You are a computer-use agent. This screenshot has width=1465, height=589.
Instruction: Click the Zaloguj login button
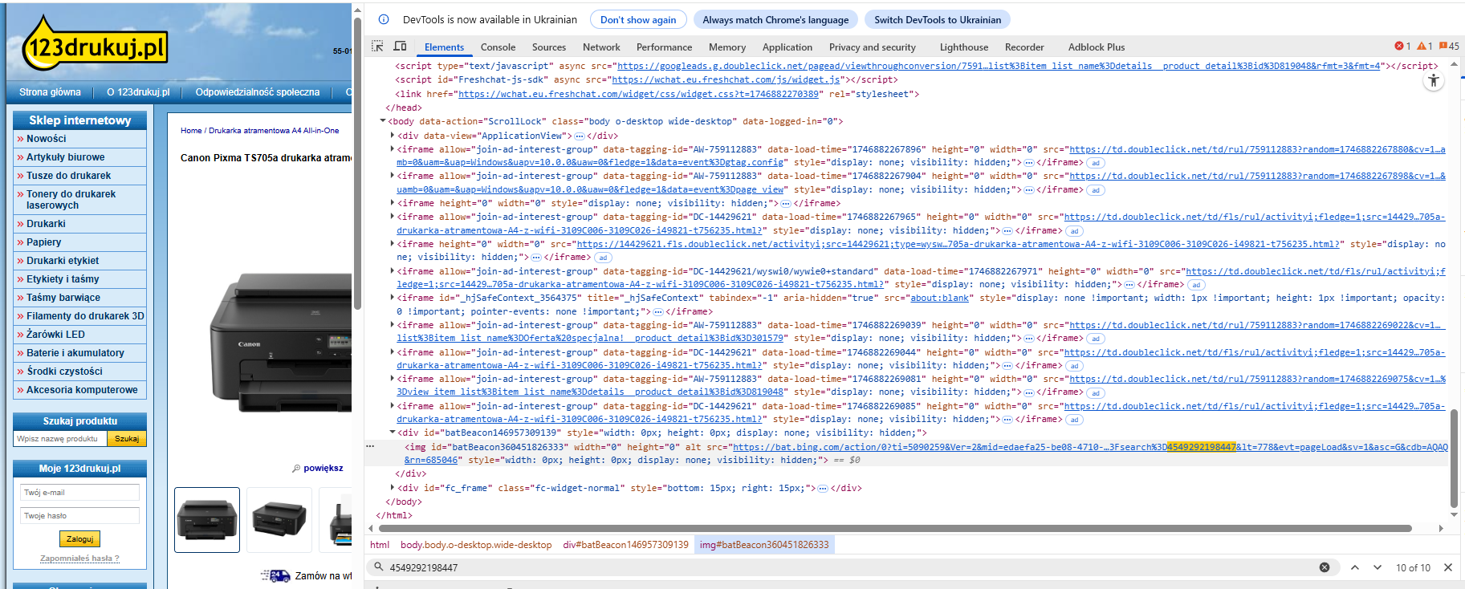pos(79,539)
